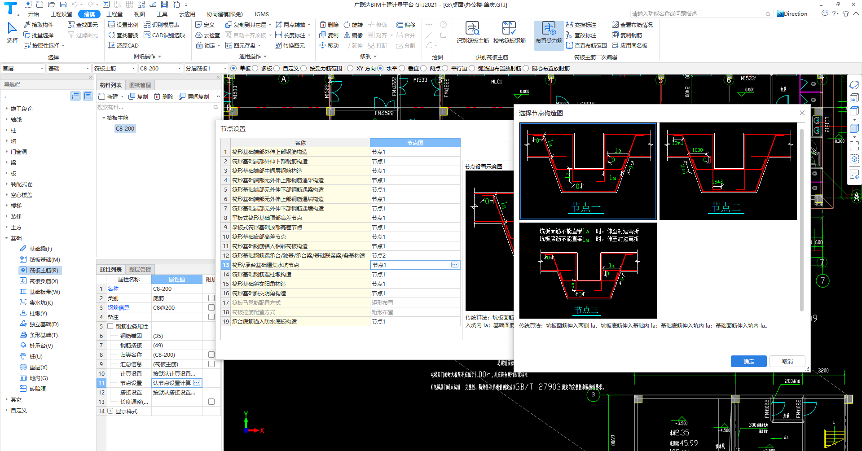862x451 pixels.
Task: Select 节点二 diagram thumbnail
Action: coord(728,171)
